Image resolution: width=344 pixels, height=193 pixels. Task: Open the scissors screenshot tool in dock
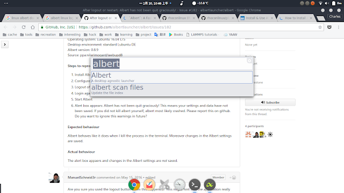point(164,184)
